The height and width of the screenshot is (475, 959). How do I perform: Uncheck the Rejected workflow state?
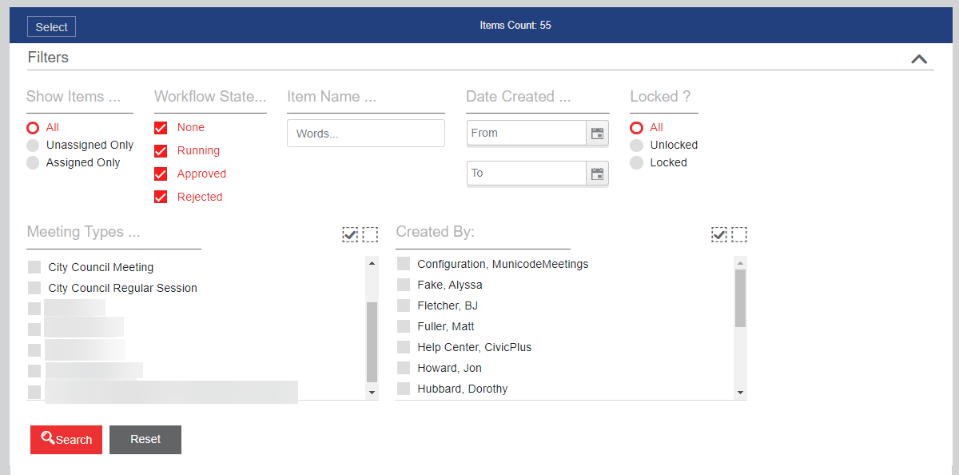click(x=161, y=198)
